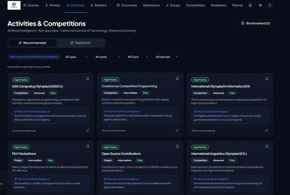Open the USA Computing Olympiad (USACO) title
This screenshot has width=290, height=195.
[x=37, y=86]
